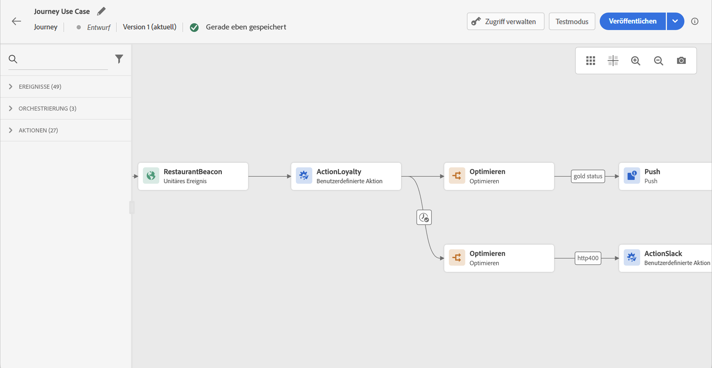This screenshot has height=368, width=712.
Task: Click the Veröffentlichen button
Action: [x=632, y=21]
